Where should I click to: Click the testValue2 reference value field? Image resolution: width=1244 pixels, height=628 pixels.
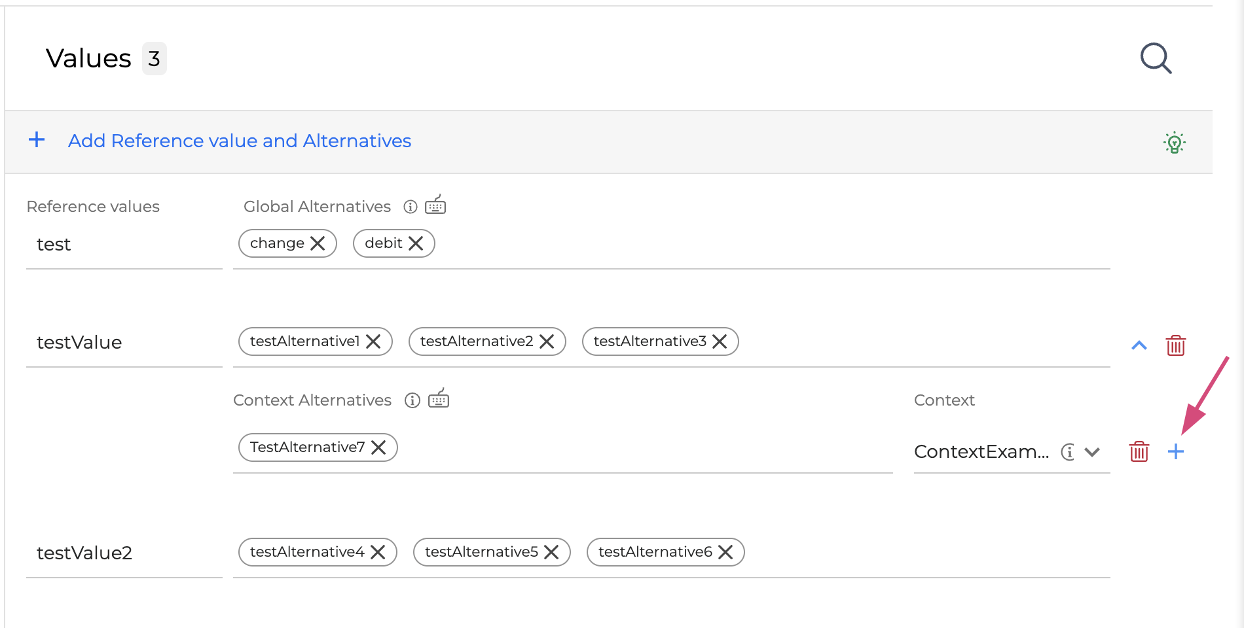124,553
